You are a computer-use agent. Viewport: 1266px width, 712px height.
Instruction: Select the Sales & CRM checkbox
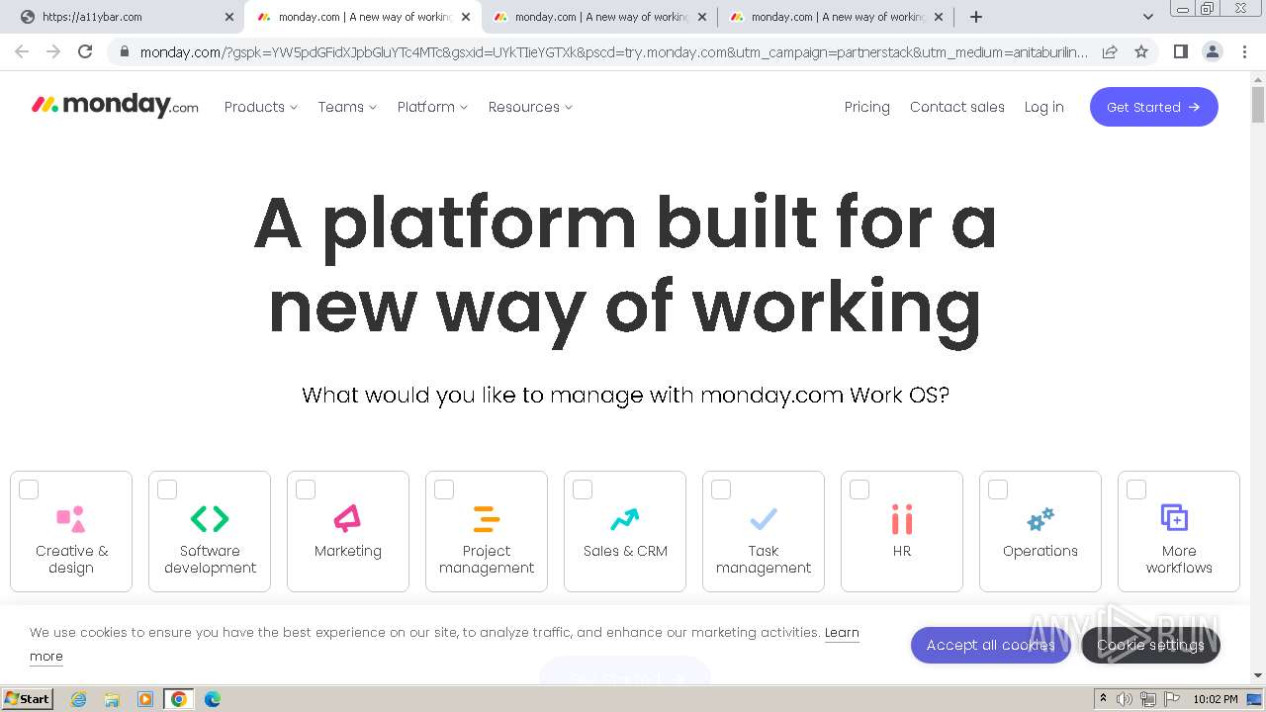coord(583,489)
